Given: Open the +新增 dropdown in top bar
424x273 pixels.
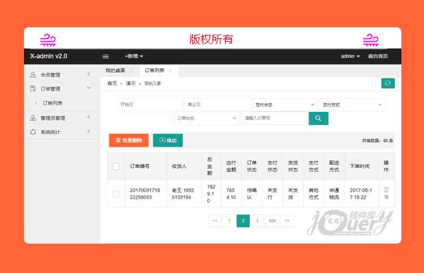Looking at the screenshot, I should point(134,56).
